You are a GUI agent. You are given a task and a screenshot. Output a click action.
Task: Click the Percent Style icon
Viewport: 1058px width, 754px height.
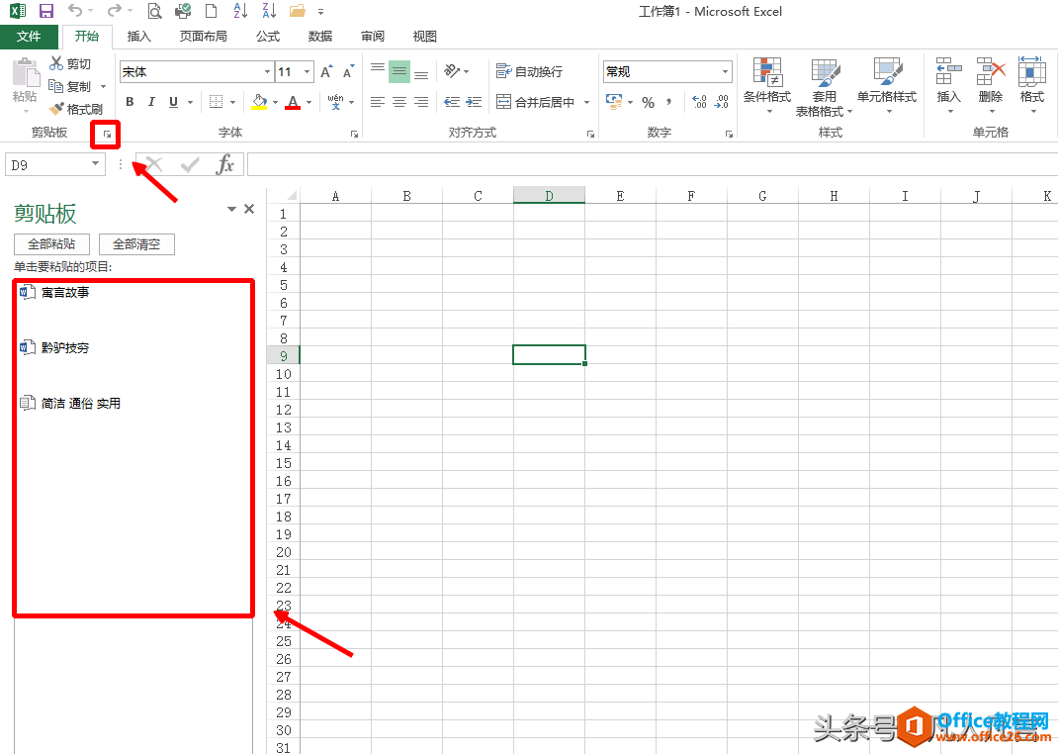click(648, 103)
